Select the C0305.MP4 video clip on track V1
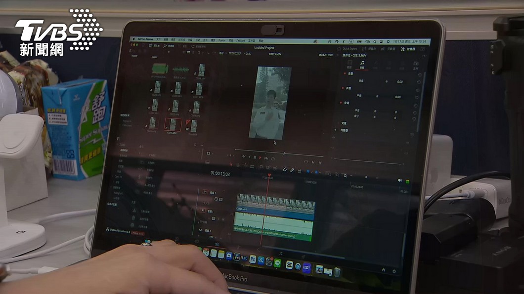Viewport: 524px width, 294px height. [275, 204]
